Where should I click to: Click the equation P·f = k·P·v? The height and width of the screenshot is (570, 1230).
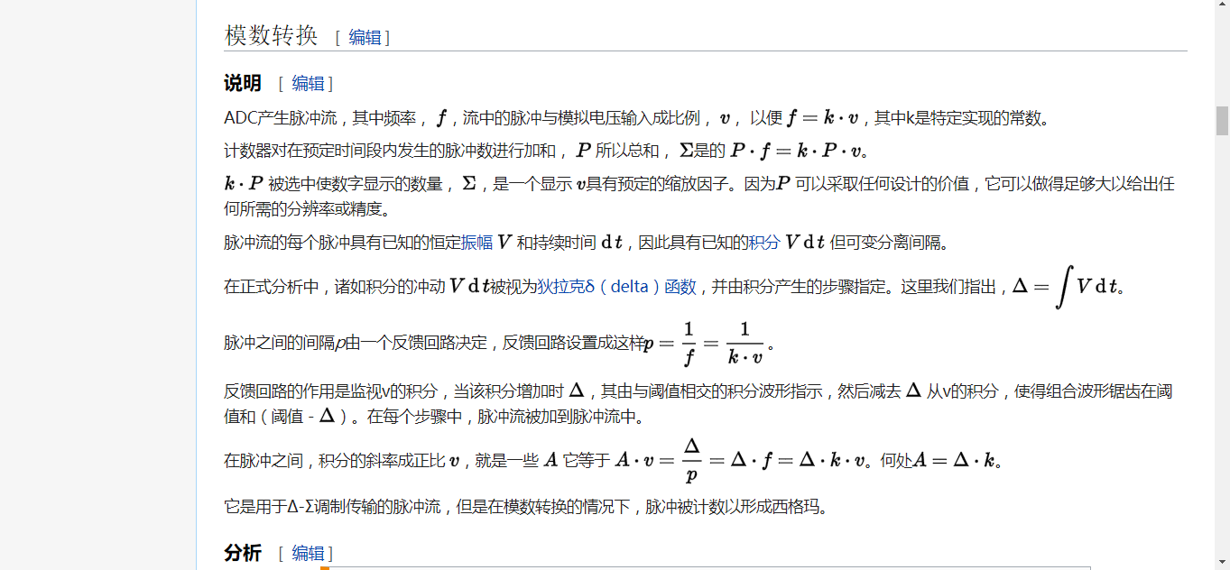(798, 151)
